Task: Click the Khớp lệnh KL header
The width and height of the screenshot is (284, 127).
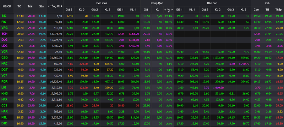Action: point(157,10)
